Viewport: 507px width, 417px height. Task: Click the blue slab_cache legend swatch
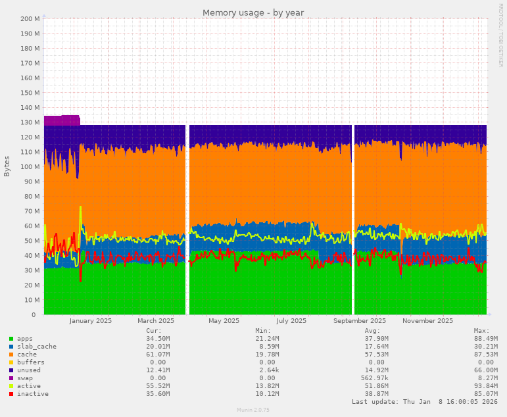(x=11, y=347)
